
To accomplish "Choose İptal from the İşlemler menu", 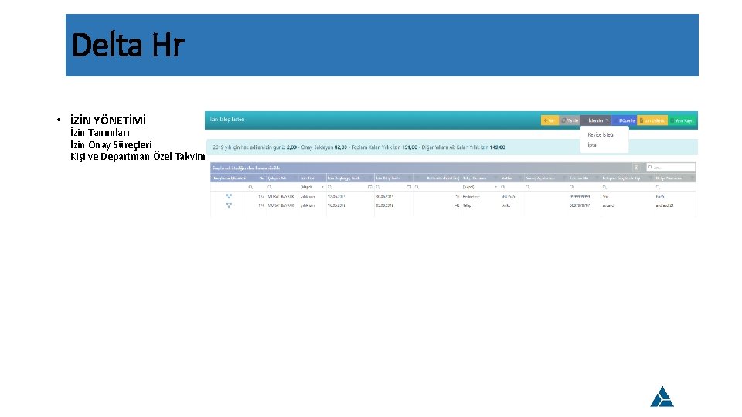I will point(592,145).
